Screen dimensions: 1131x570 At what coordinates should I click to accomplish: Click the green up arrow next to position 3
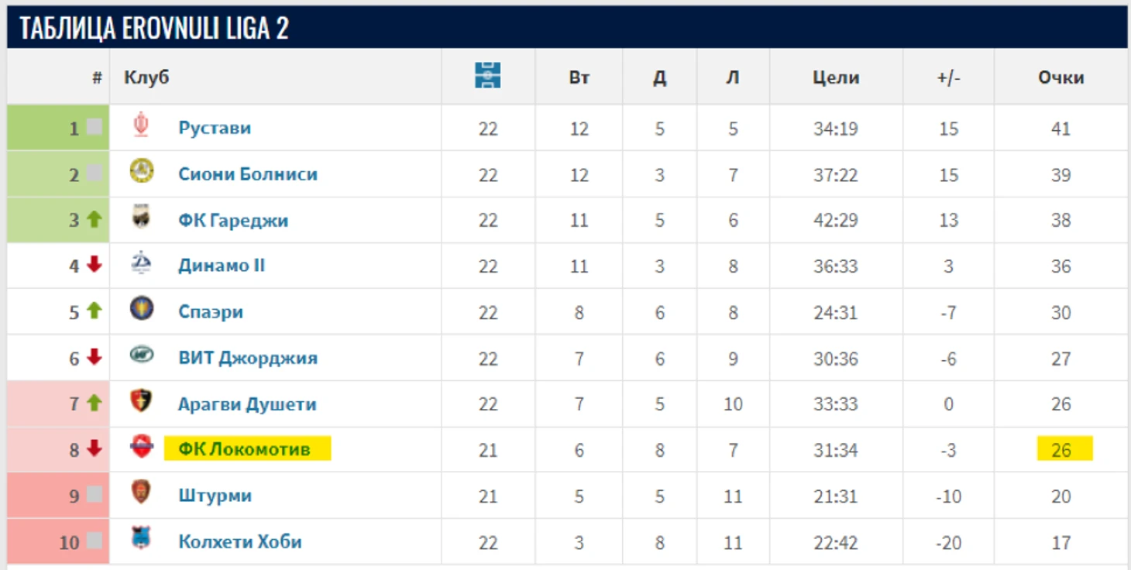(95, 219)
